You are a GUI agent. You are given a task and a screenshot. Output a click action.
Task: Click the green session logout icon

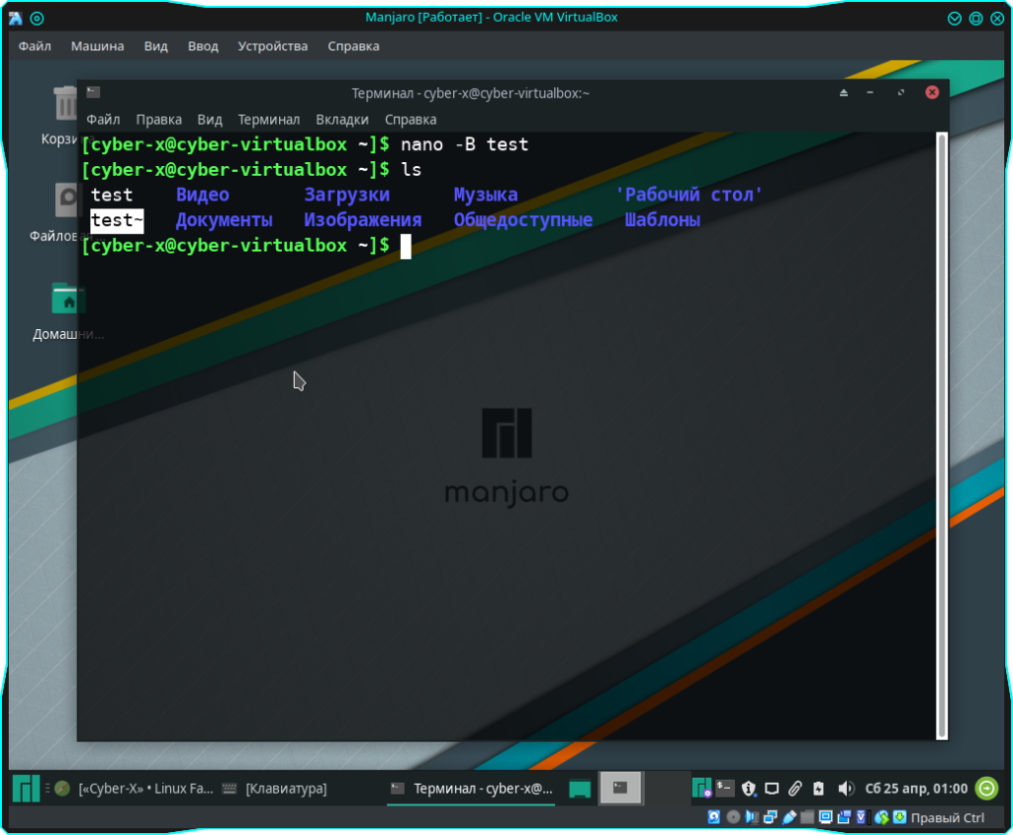coord(986,789)
